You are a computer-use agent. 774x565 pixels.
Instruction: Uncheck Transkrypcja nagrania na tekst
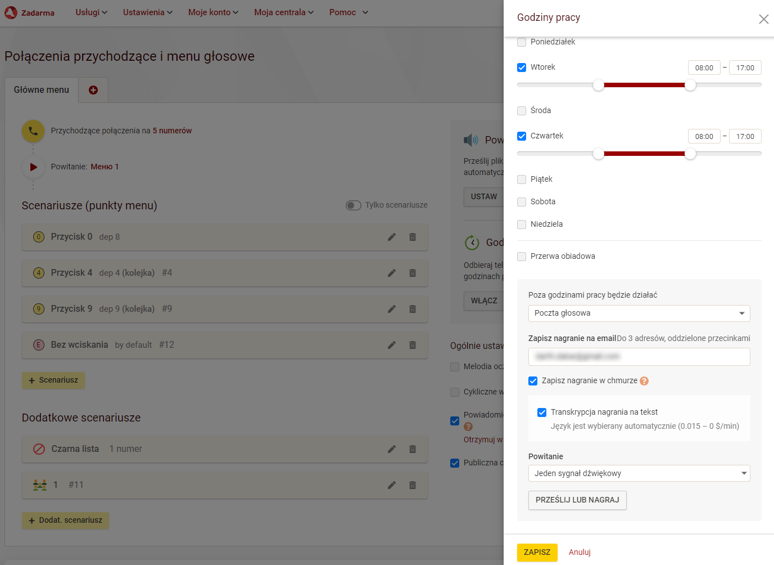coord(542,412)
